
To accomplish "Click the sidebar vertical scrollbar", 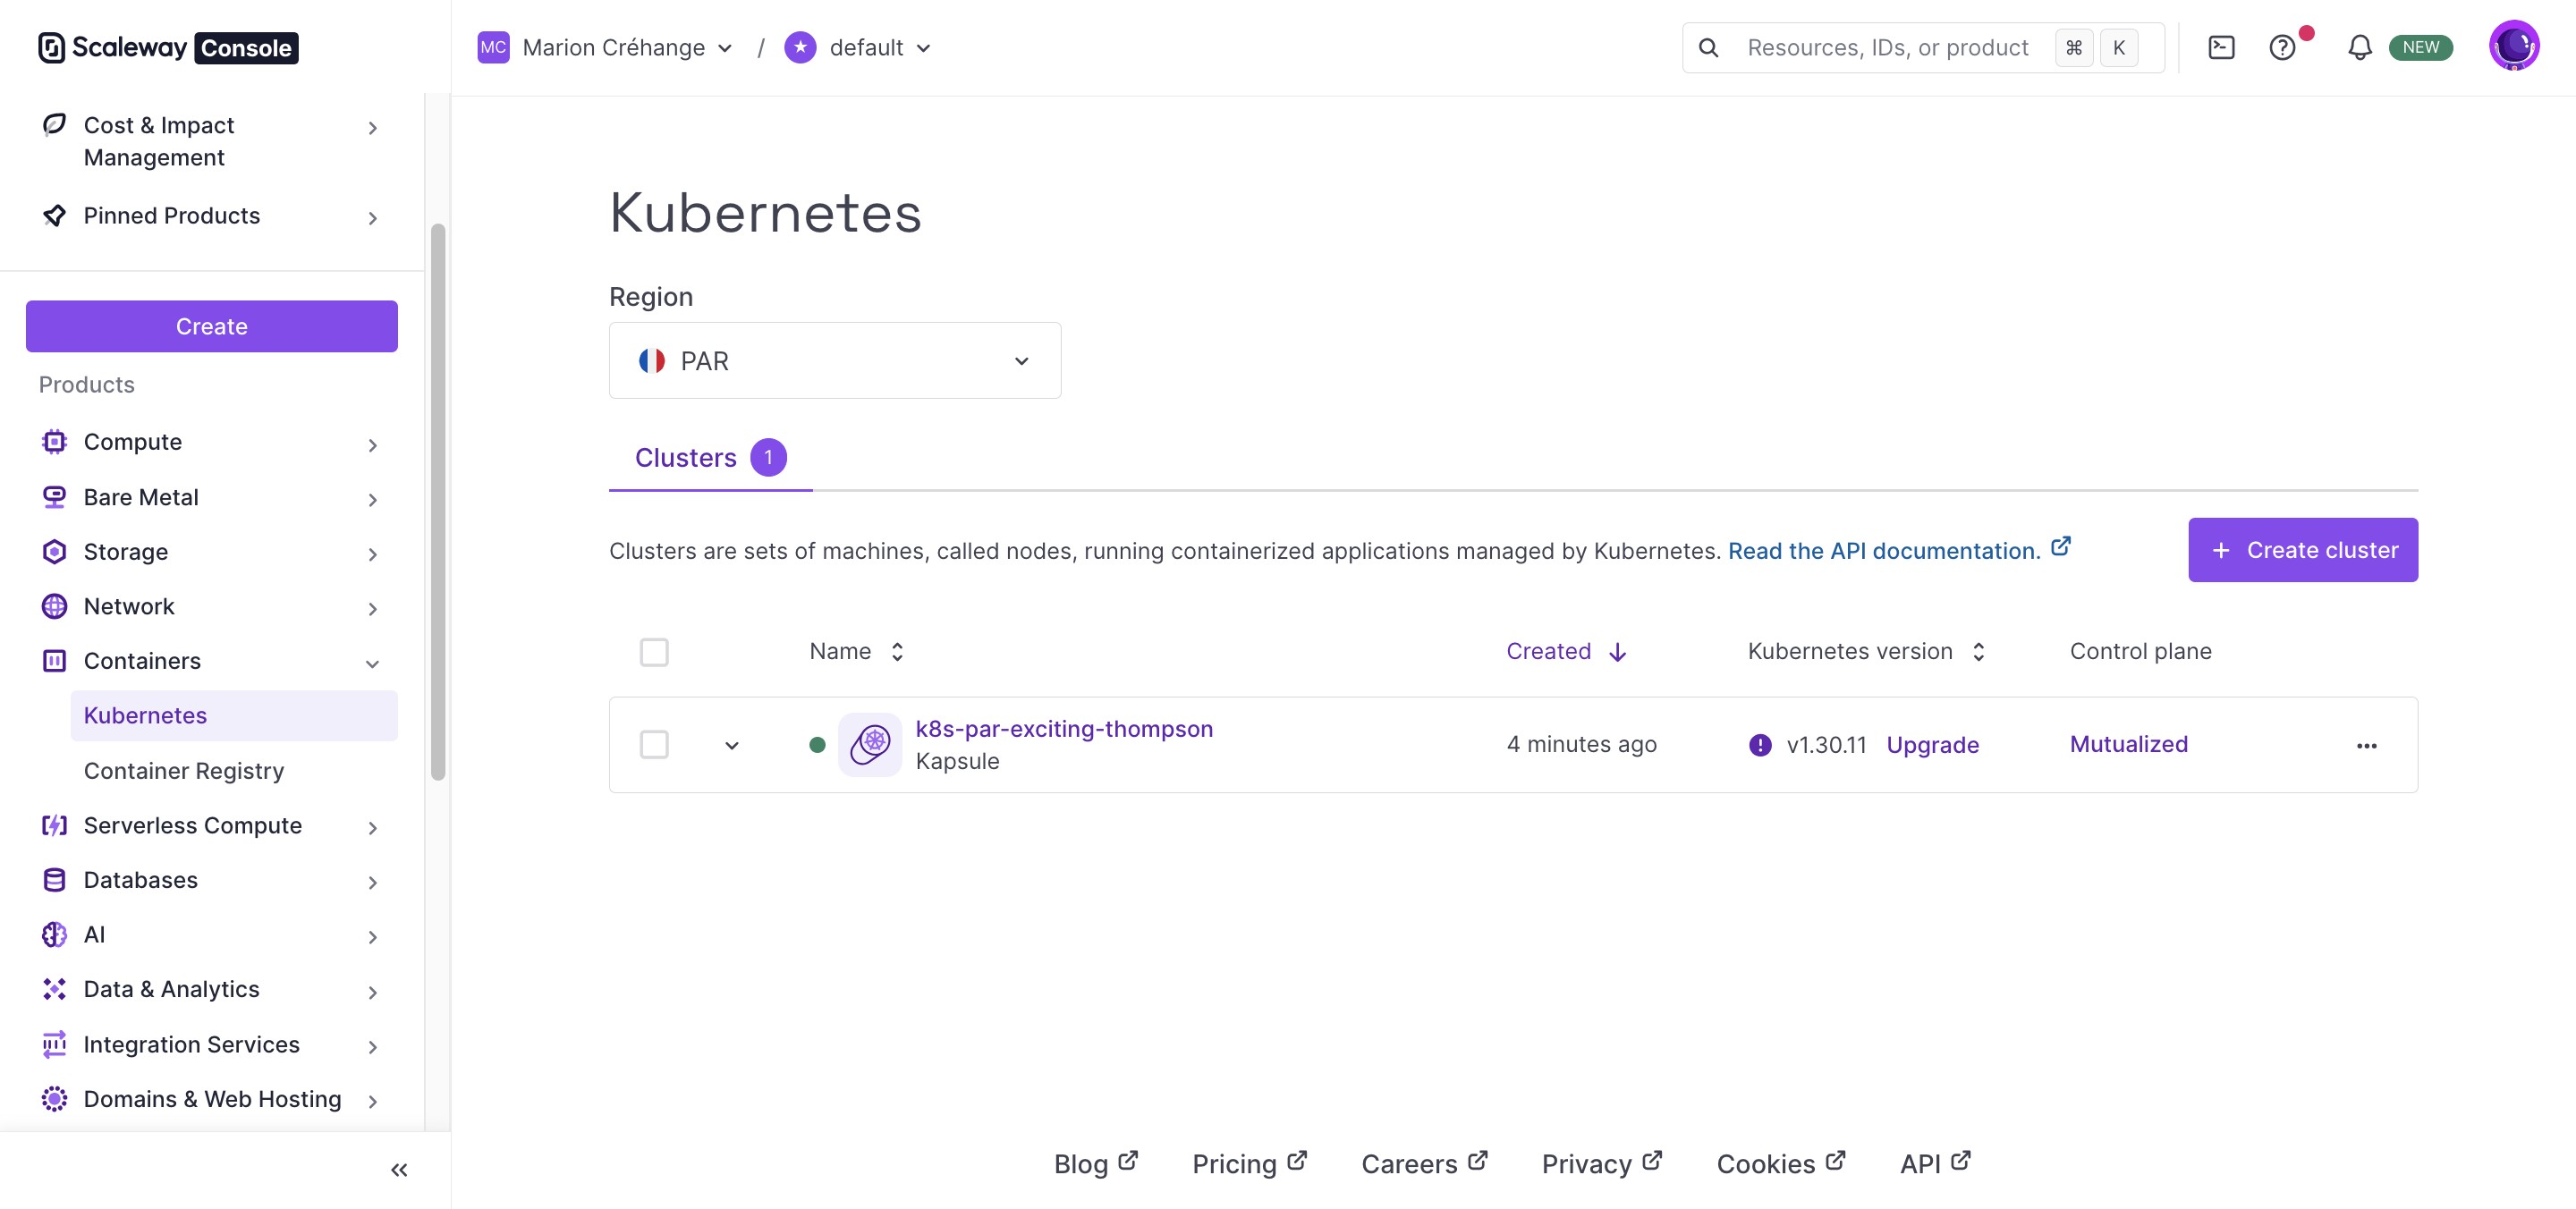I will 438,502.
